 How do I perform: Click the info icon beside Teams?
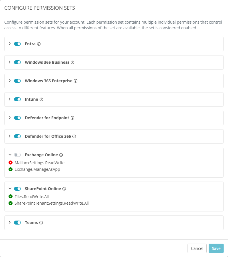tap(41, 223)
